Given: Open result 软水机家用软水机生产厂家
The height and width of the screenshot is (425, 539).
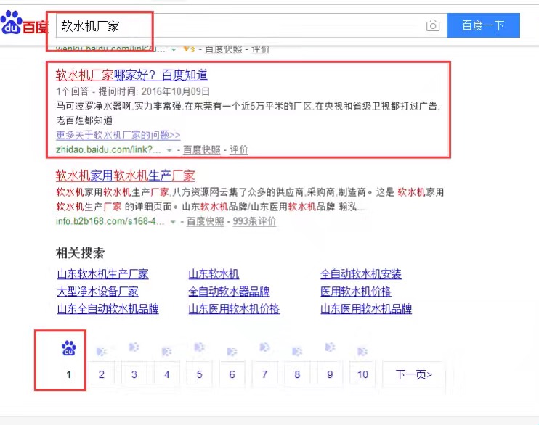Looking at the screenshot, I should [x=126, y=176].
